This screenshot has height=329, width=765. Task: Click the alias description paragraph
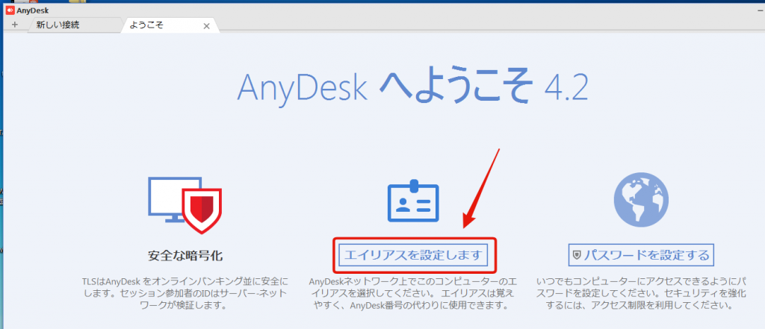413,294
